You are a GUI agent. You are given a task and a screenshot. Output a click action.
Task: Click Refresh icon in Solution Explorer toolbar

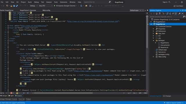pyautogui.click(x=170, y=14)
